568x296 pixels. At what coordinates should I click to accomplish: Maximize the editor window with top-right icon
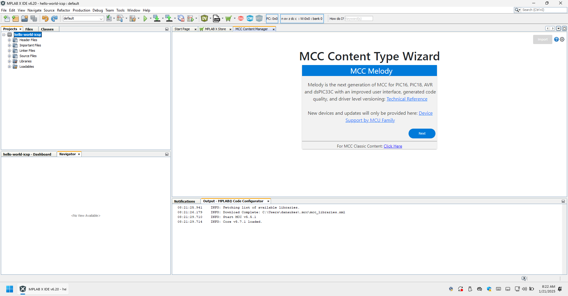click(x=564, y=28)
